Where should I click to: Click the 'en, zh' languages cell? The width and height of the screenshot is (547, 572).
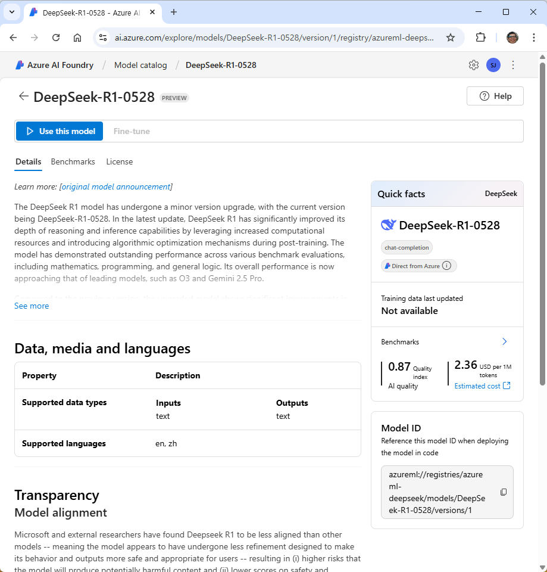[x=166, y=443]
